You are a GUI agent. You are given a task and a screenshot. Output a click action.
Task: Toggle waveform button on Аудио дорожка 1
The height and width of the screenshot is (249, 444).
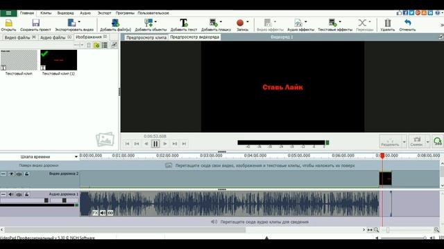[19, 194]
